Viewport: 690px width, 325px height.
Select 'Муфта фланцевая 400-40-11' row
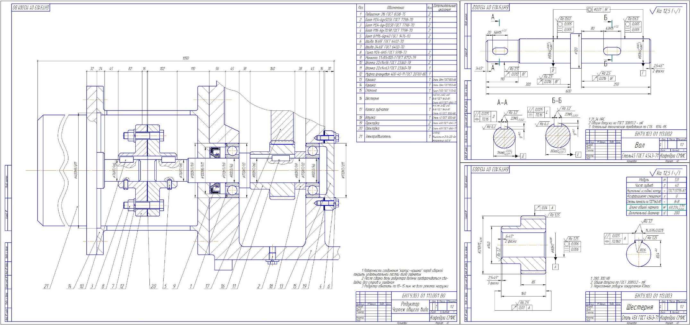[407, 74]
